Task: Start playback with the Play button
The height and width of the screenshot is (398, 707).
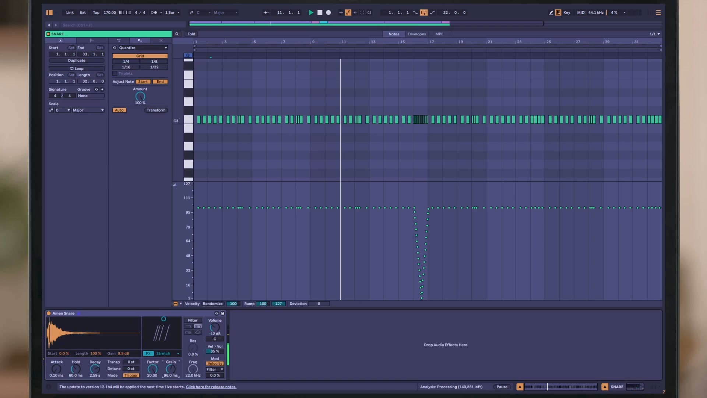Action: tap(311, 13)
